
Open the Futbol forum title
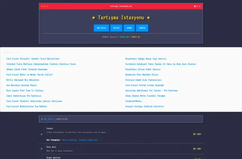pyautogui.click(x=50, y=128)
